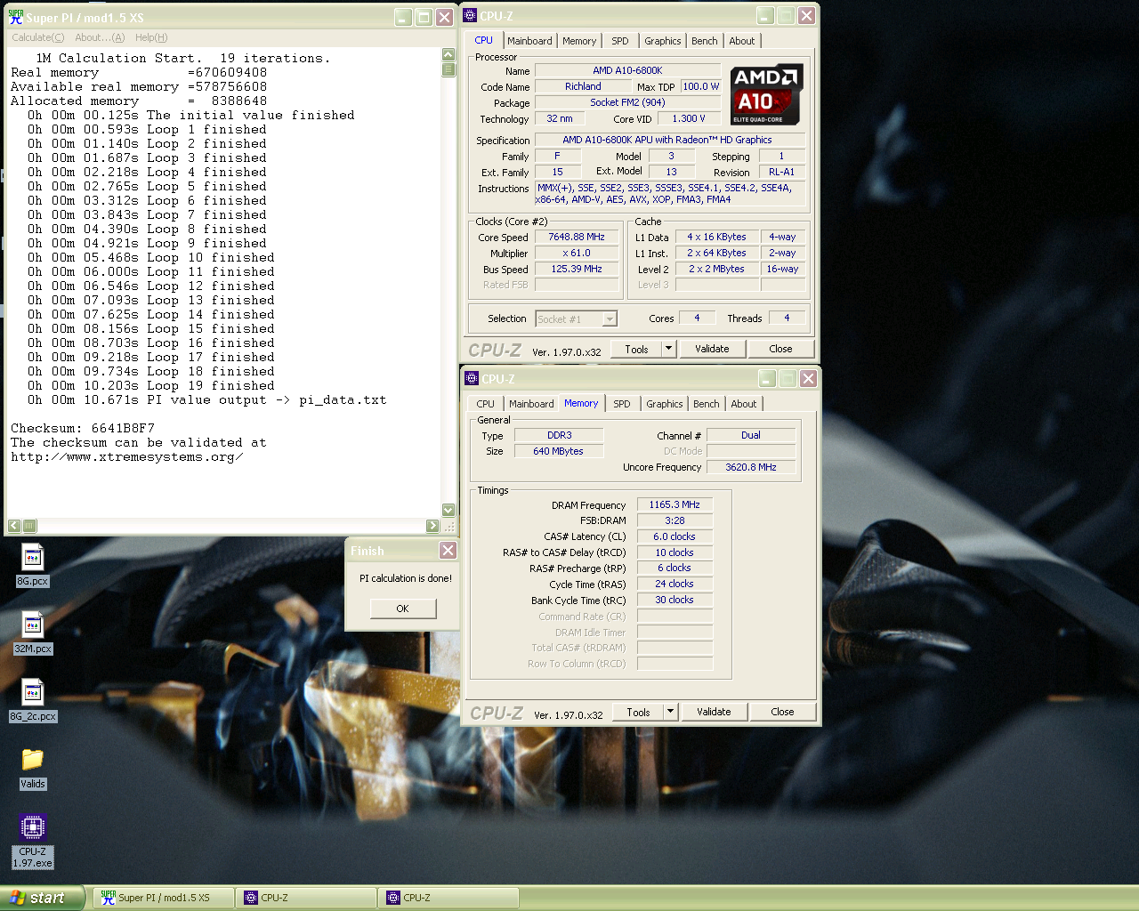Select Bench tab in upper CPU-Z

705,41
